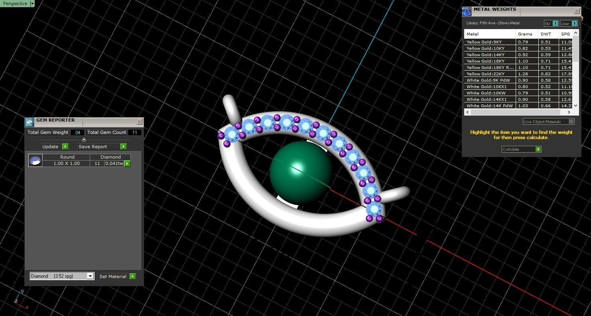This screenshot has height=316, width=591.
Task: Select the Yellow Gold:18KY R... row
Action: click(x=518, y=67)
